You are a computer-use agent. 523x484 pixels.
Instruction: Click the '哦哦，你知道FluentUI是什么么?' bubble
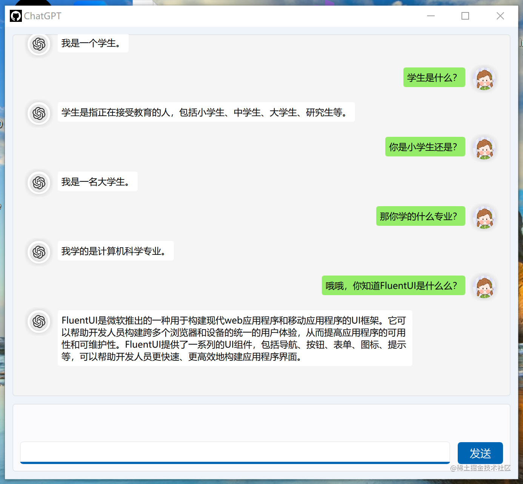click(393, 285)
